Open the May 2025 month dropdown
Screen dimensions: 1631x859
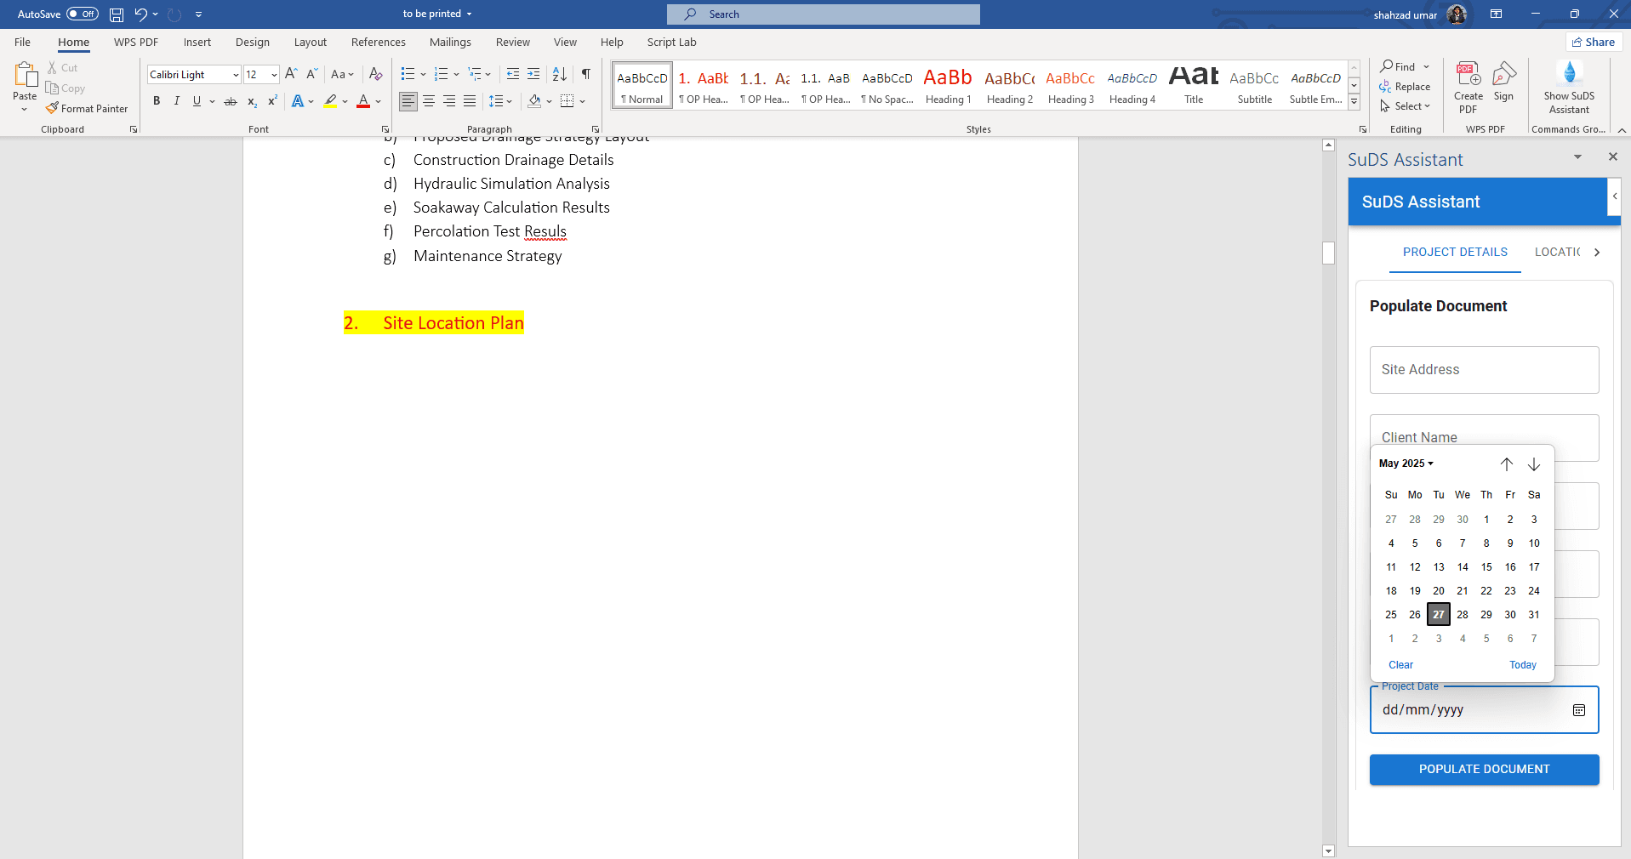click(1406, 464)
